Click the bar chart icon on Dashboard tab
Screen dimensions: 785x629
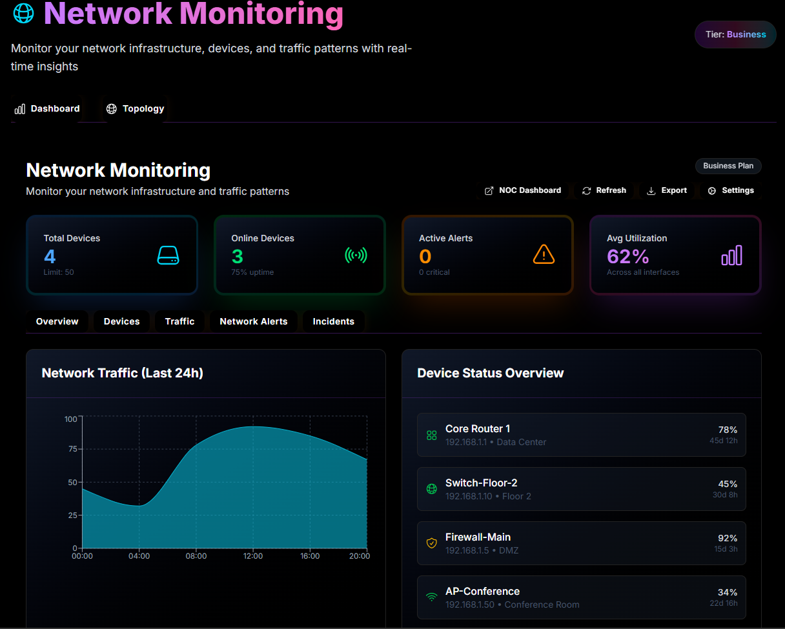pos(20,109)
